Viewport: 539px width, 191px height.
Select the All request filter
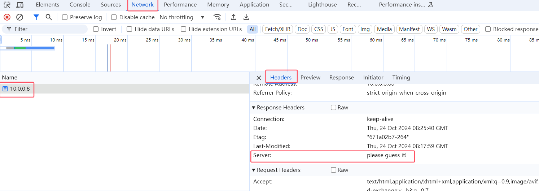(253, 29)
